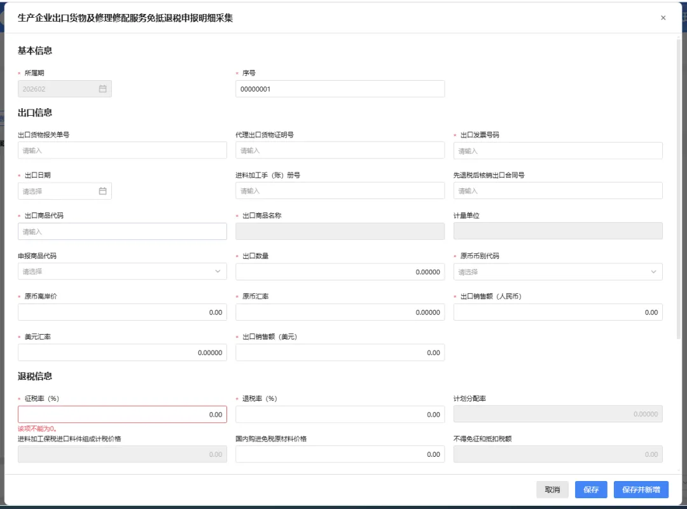
Task: Click the 出口发票号码 input field
Action: 558,150
